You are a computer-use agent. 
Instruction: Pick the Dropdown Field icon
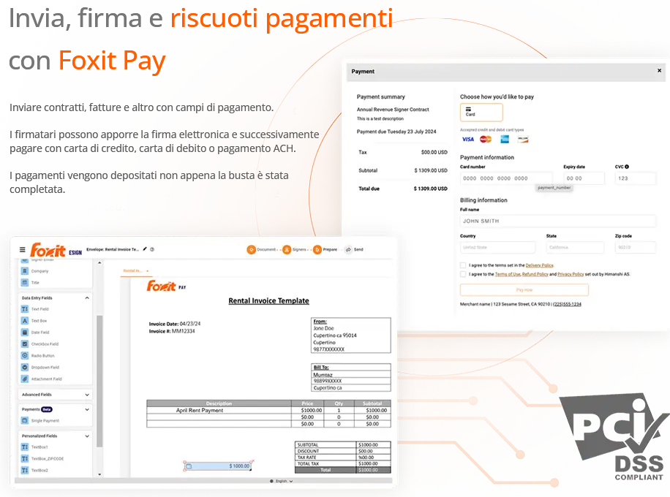click(x=25, y=367)
